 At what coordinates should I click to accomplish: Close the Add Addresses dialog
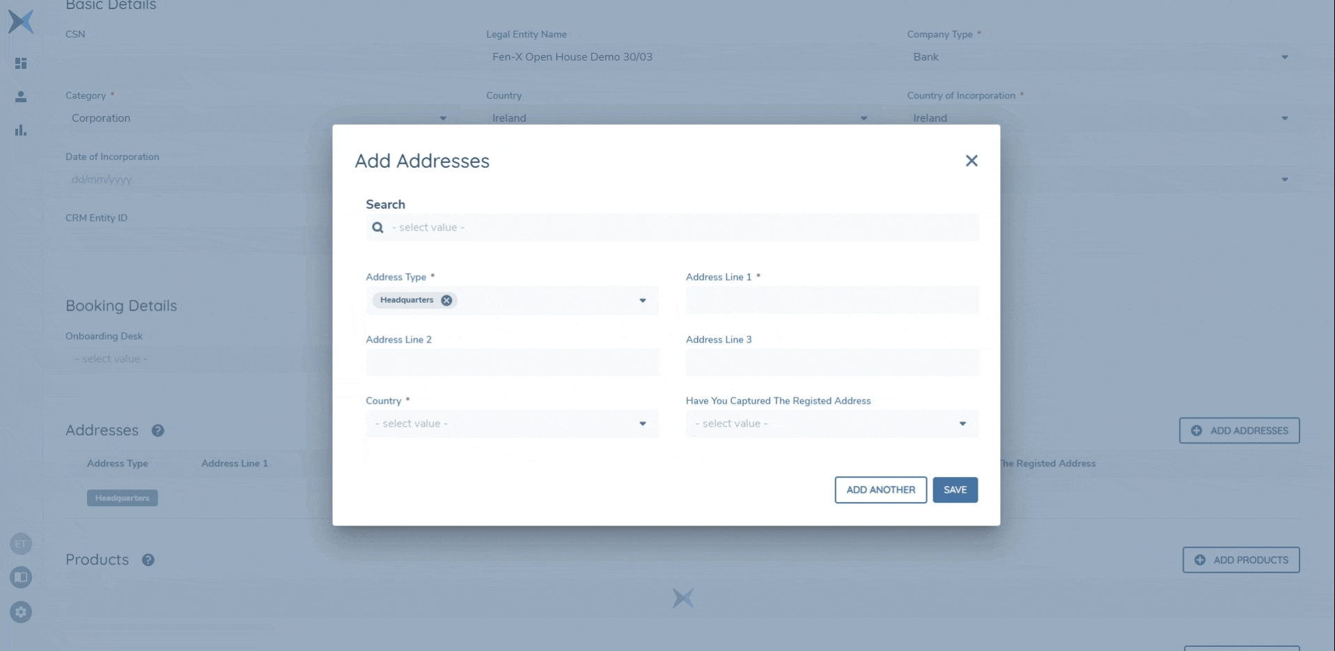[971, 161]
